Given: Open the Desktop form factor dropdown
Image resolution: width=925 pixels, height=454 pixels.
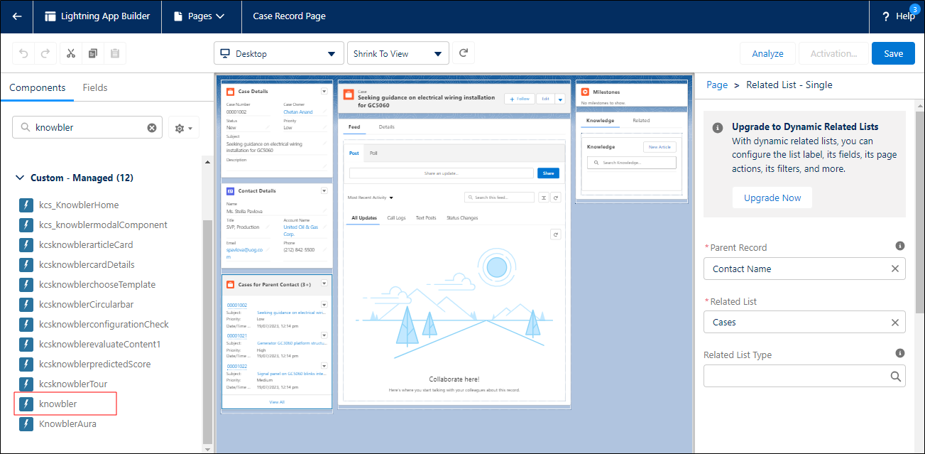Looking at the screenshot, I should point(278,53).
